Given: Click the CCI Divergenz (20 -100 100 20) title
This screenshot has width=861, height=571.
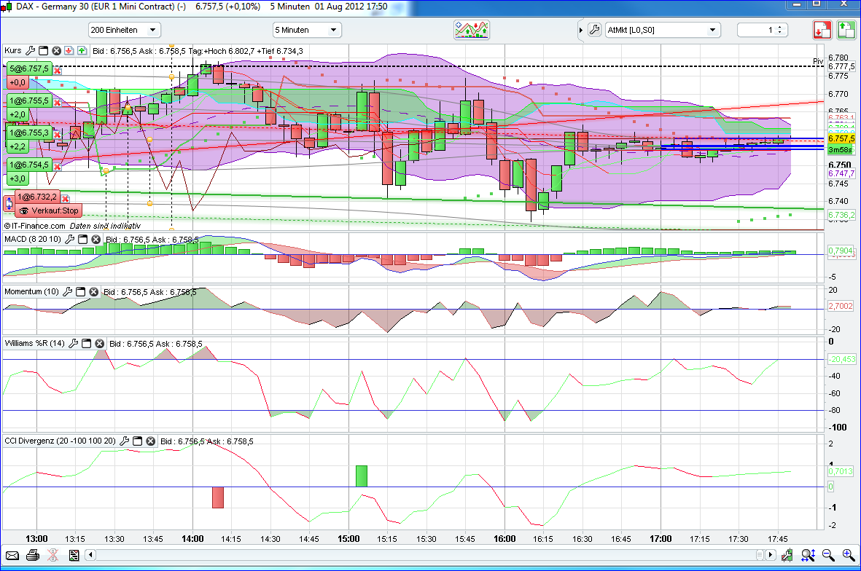Looking at the screenshot, I should 60,441.
